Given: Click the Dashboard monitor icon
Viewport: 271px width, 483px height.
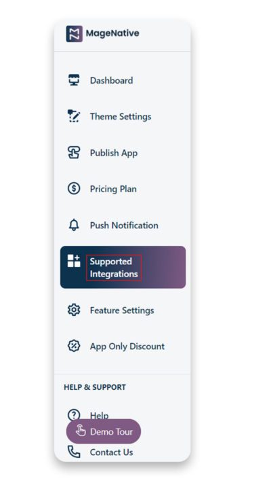Looking at the screenshot, I should [x=74, y=80].
